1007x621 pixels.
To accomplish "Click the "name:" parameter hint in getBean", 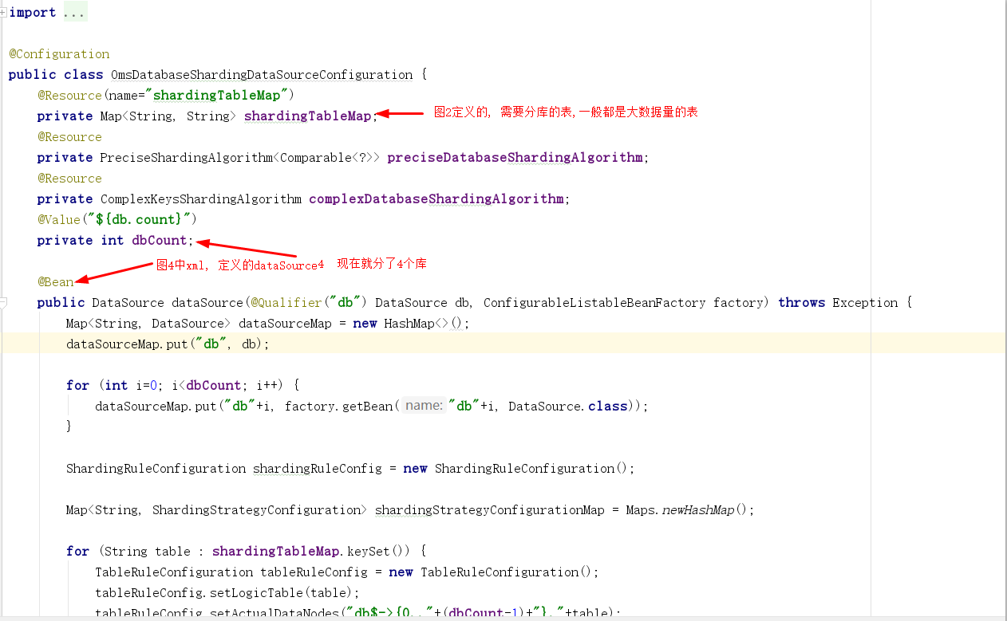I will (x=423, y=407).
